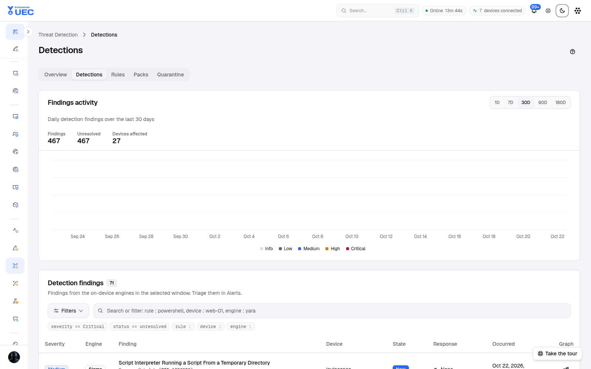
Task: Toggle dark mode with the moon button
Action: tap(562, 11)
